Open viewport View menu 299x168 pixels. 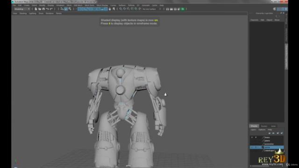tap(15, 14)
